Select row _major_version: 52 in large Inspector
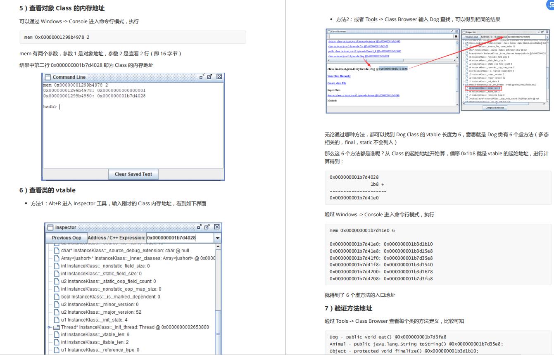Screen dimensions: 554x355 (x=101, y=312)
